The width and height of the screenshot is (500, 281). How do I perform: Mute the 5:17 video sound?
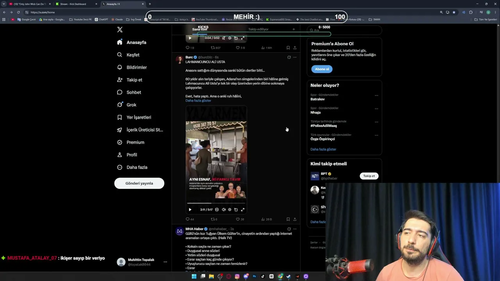(223, 210)
